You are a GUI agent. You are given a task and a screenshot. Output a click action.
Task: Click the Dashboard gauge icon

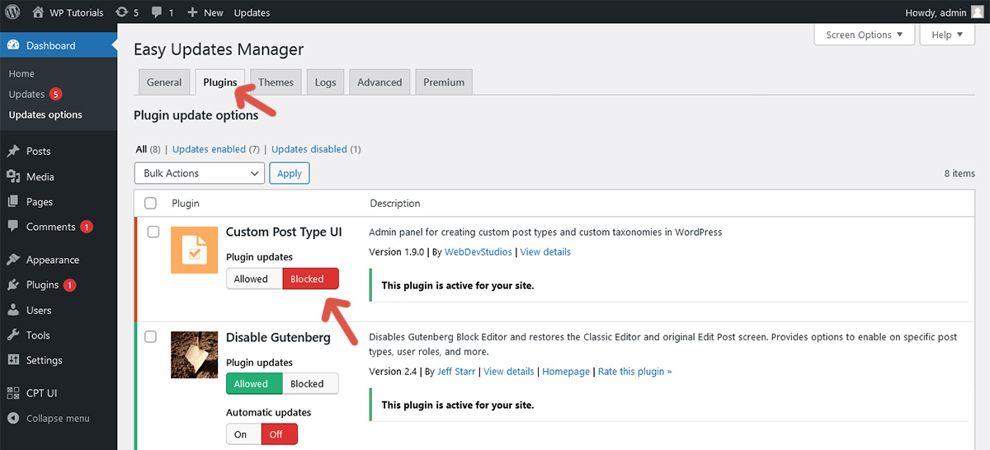(x=13, y=45)
